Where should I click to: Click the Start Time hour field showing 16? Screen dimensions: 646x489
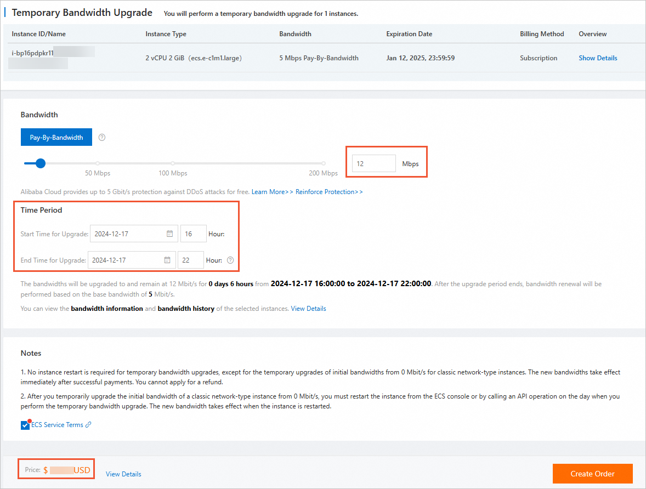point(193,234)
